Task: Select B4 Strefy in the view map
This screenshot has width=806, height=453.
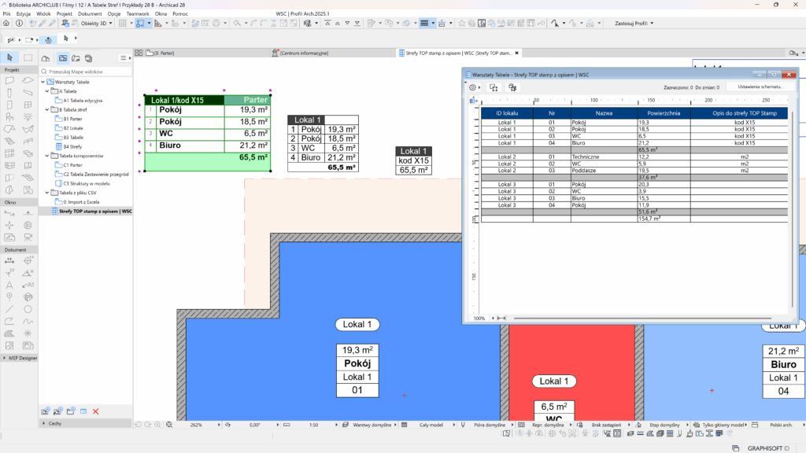Action: click(x=72, y=146)
